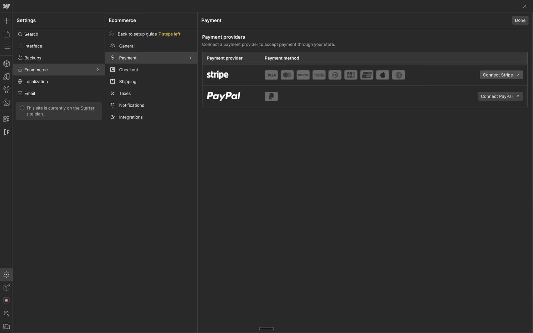Click the info icon in Starter plan notice
The height and width of the screenshot is (333, 533).
(x=22, y=108)
